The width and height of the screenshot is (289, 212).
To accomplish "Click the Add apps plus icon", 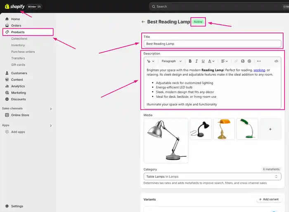I will pos(7,132).
